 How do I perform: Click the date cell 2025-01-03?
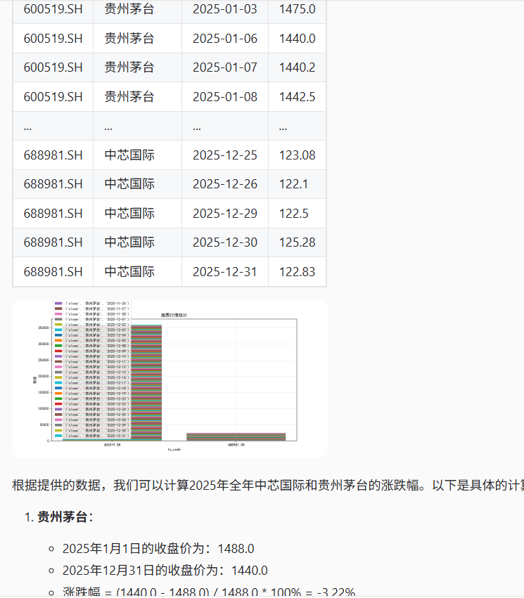(225, 9)
